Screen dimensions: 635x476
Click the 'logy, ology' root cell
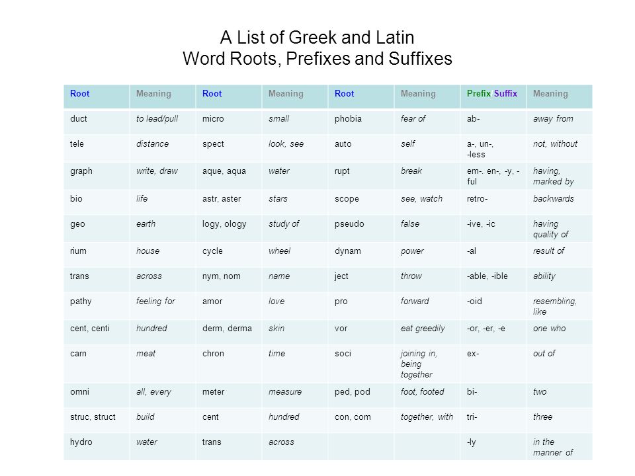(x=228, y=228)
